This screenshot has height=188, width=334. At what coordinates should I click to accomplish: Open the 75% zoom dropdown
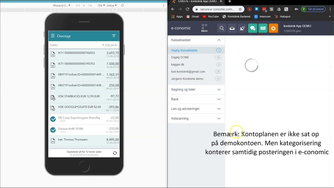101,5
